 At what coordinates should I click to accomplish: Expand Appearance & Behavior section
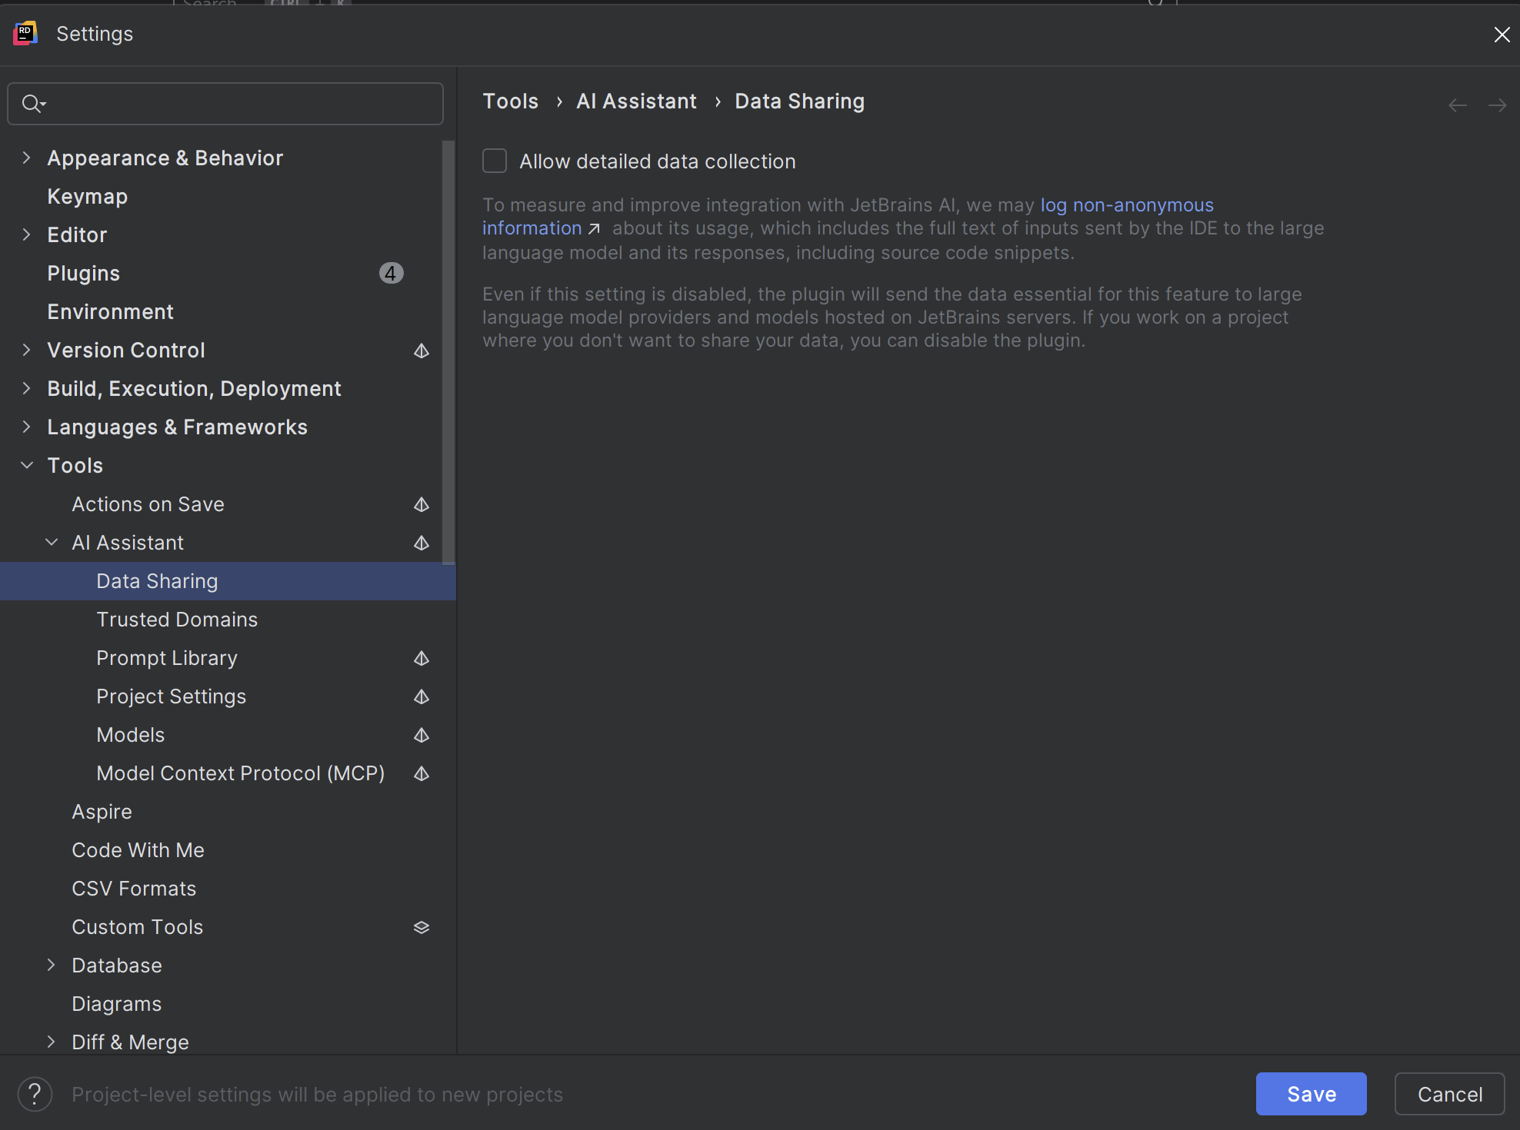pos(27,158)
